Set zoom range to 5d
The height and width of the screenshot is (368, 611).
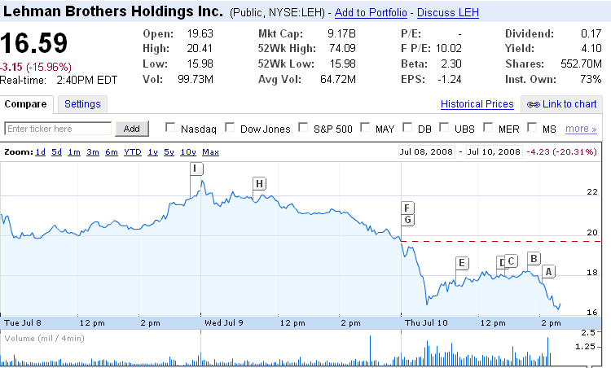click(x=56, y=152)
